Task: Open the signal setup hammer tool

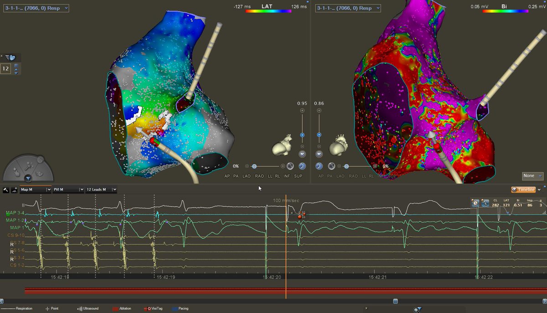Action: pos(6,190)
